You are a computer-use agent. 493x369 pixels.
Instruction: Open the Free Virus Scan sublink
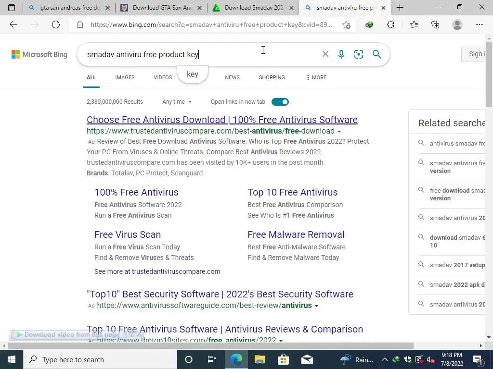point(128,234)
